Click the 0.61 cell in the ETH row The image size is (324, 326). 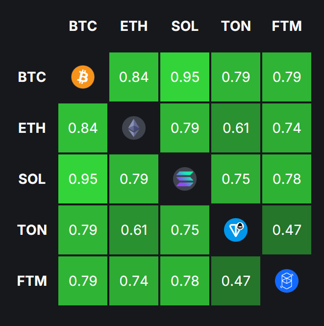click(x=236, y=128)
